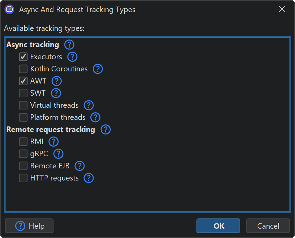
Task: Click help icon next to Executors
Action: click(72, 57)
